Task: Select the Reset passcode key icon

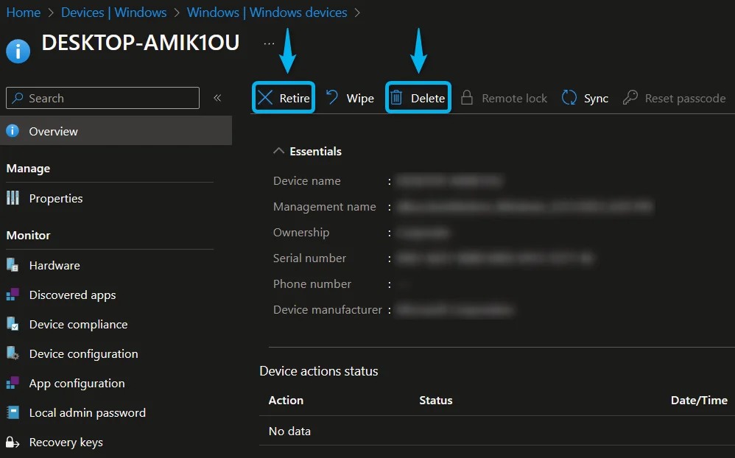Action: pyautogui.click(x=630, y=97)
